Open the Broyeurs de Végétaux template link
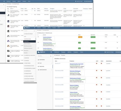The image size is (121, 111). pyautogui.click(x=74, y=85)
